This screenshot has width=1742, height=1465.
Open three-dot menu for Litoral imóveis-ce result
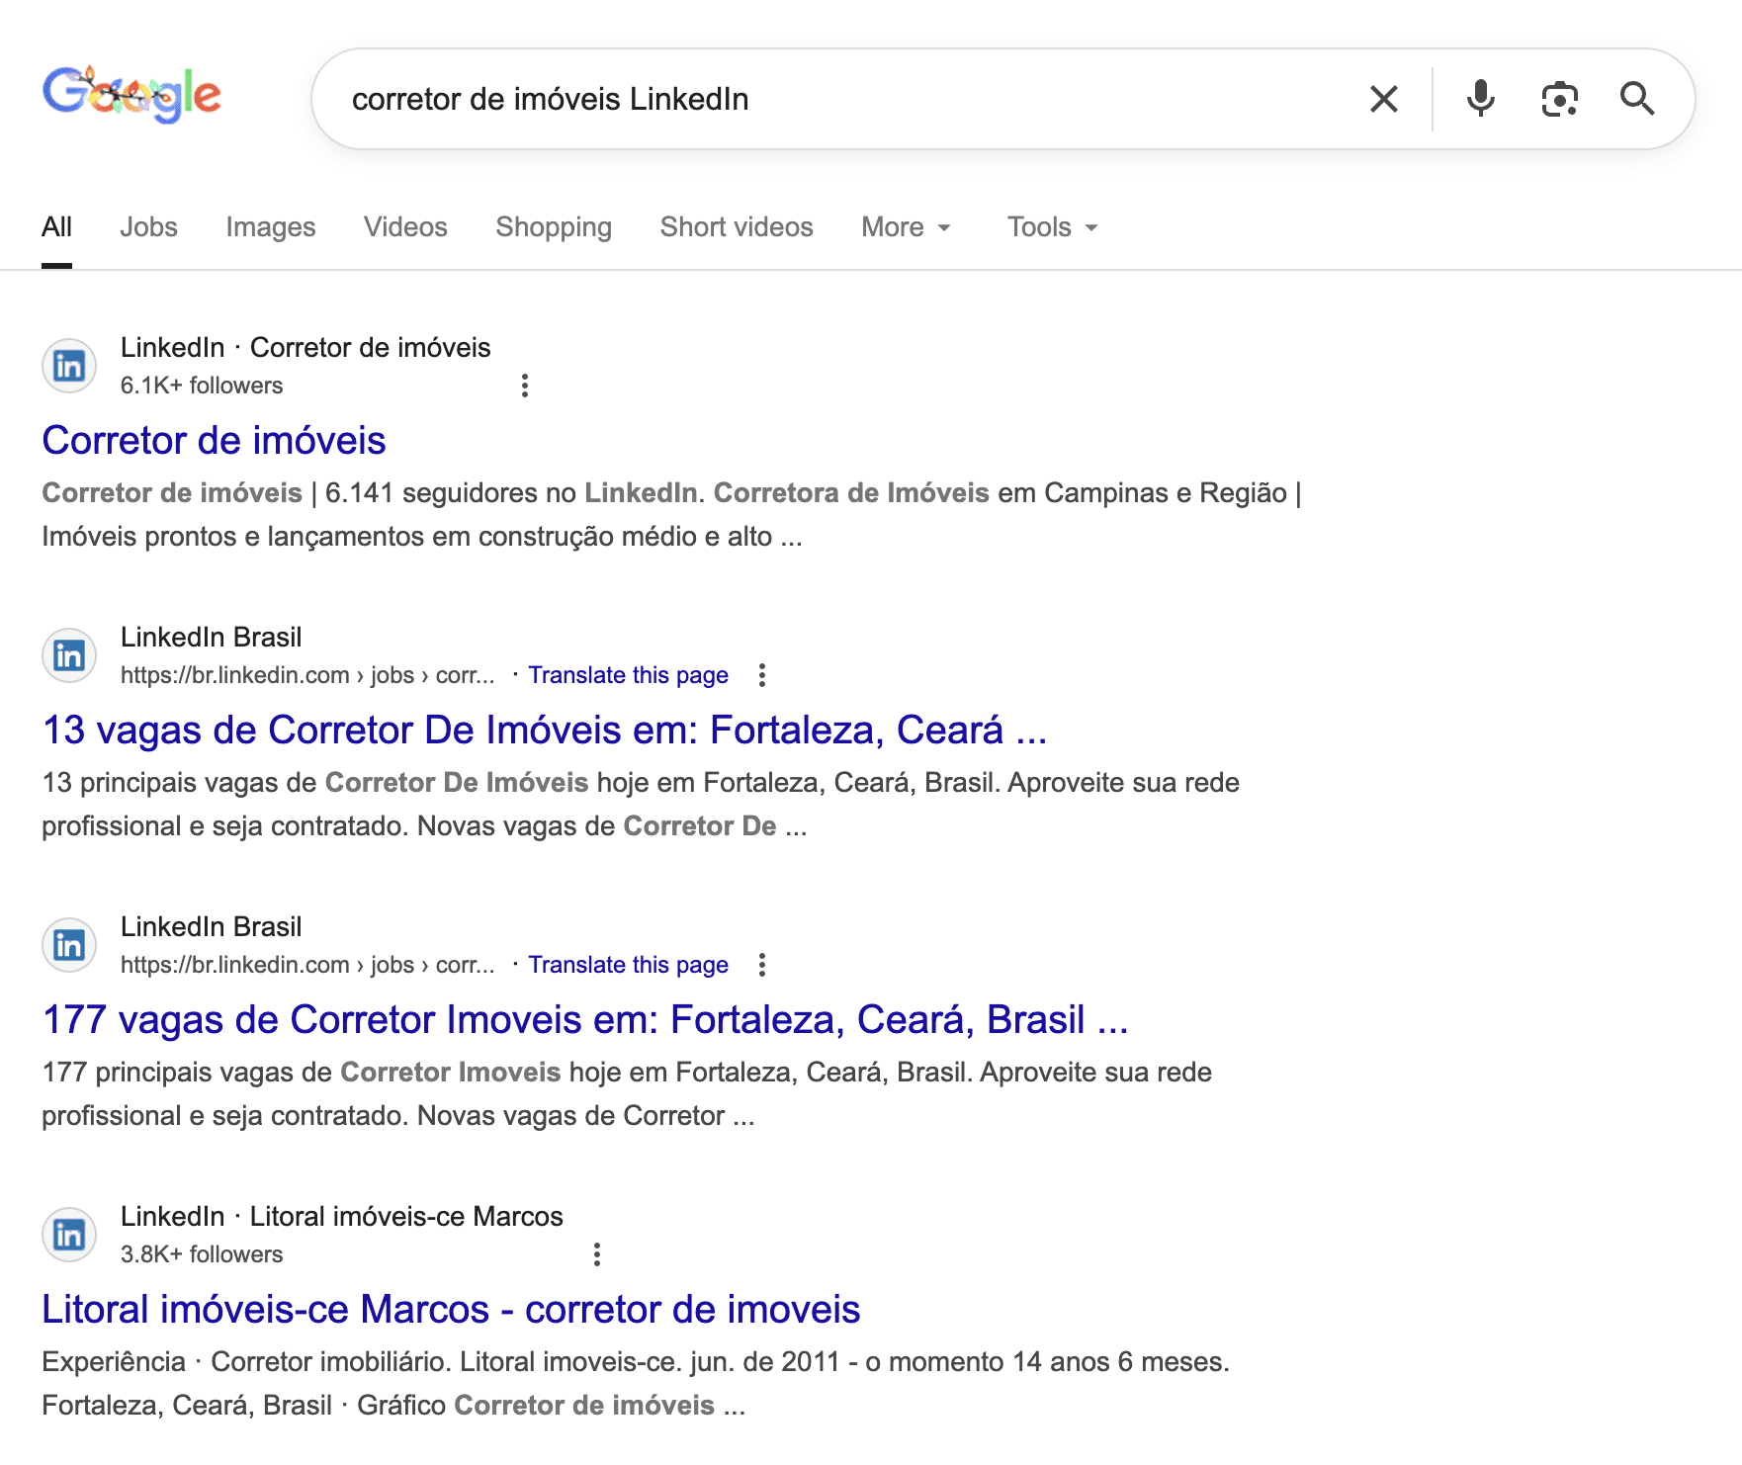[x=596, y=1254]
